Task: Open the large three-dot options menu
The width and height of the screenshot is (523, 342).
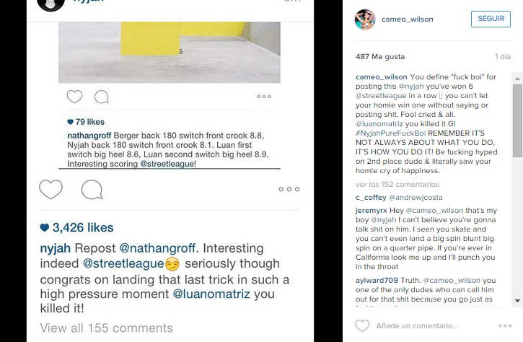Action: pos(289,190)
